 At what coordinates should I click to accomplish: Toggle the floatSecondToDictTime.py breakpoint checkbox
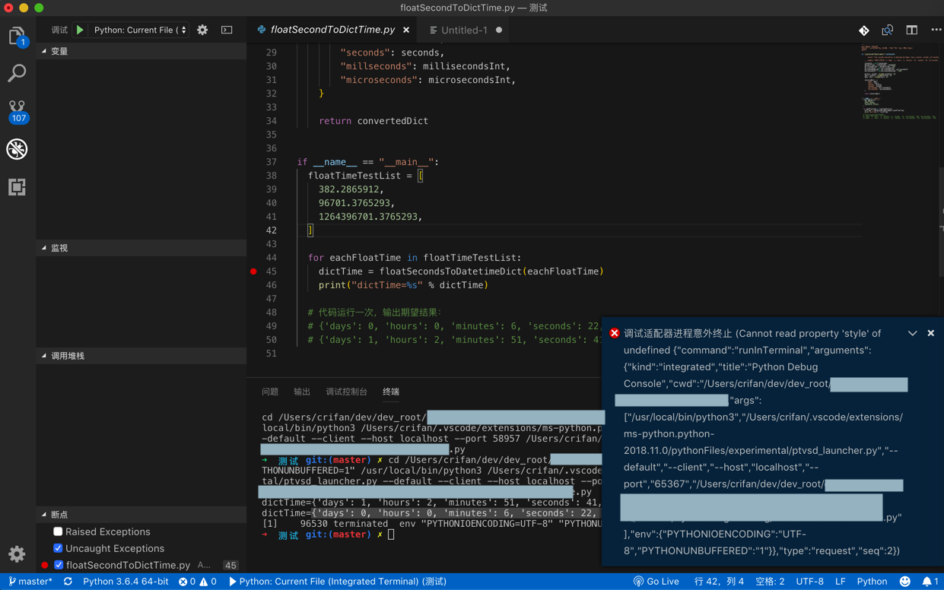pyautogui.click(x=58, y=565)
